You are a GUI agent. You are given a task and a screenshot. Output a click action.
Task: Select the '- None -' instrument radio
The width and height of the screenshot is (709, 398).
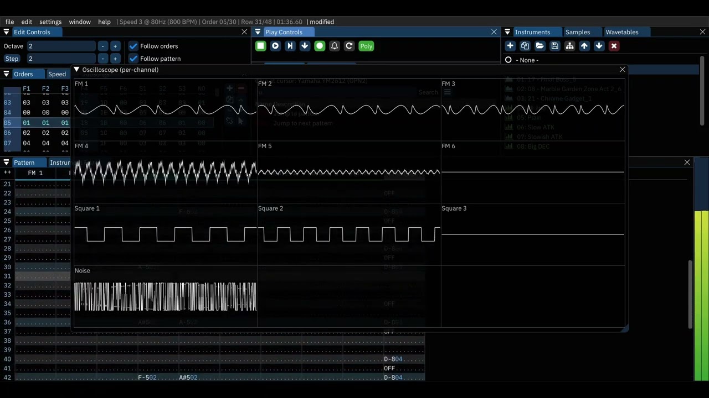(x=508, y=60)
